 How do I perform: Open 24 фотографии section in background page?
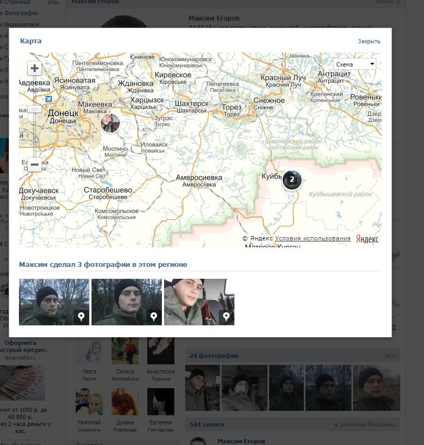click(214, 356)
